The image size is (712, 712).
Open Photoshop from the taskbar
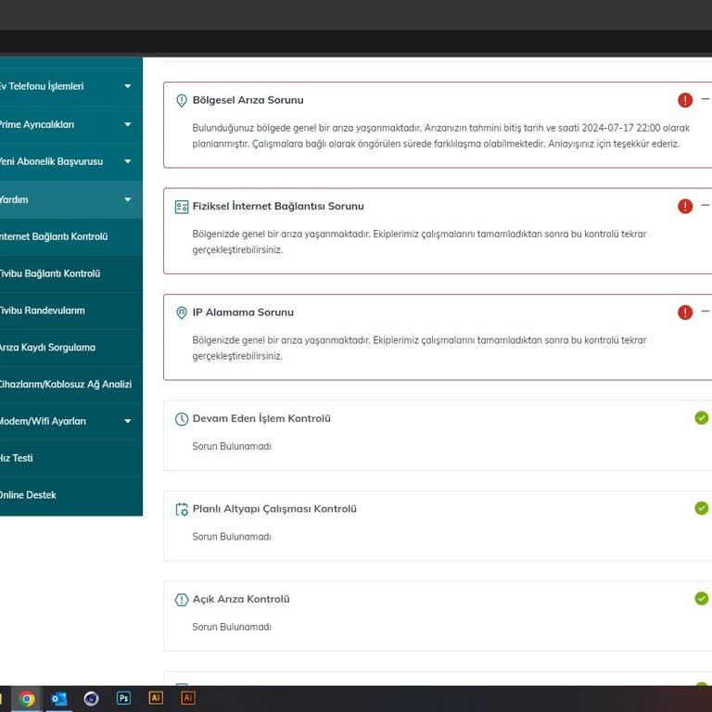(123, 698)
